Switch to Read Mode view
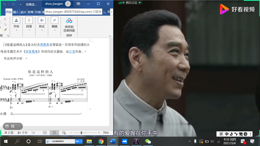Viewport: 260px width, 146px height. [45, 133]
